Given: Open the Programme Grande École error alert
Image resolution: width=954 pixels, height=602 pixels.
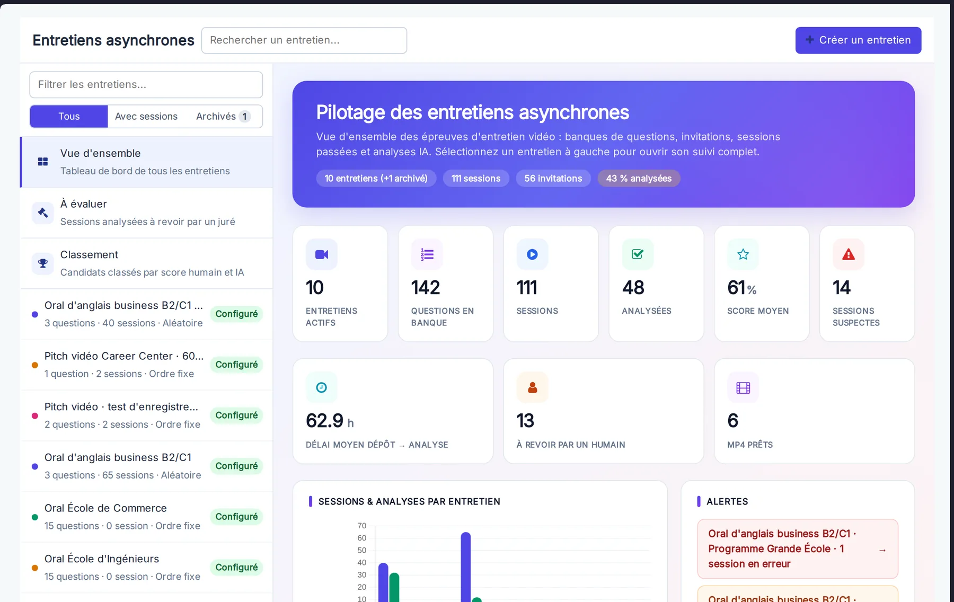Looking at the screenshot, I should pyautogui.click(x=798, y=549).
